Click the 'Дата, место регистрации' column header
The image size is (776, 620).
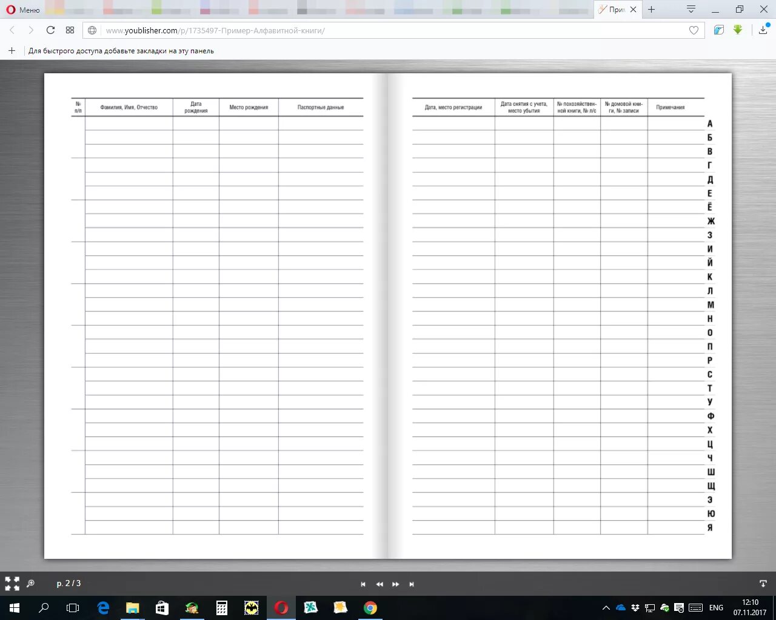(453, 107)
